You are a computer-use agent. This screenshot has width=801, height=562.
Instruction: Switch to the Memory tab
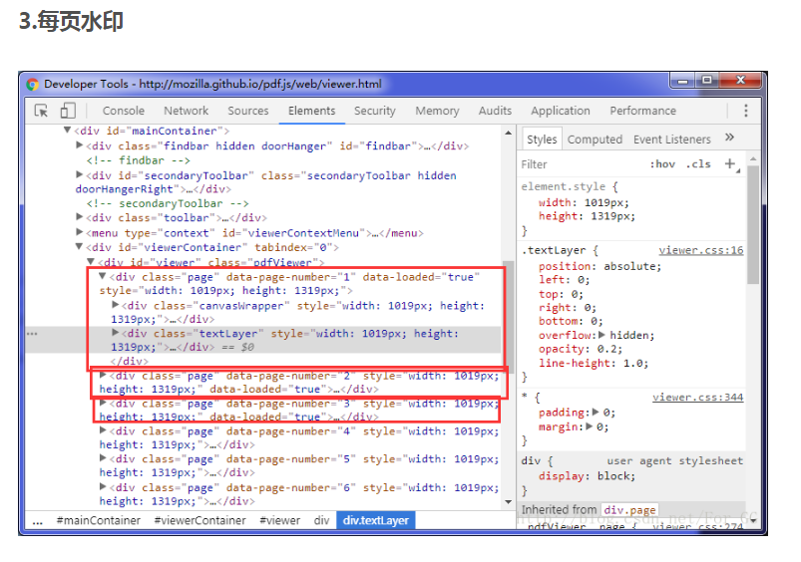tap(437, 111)
